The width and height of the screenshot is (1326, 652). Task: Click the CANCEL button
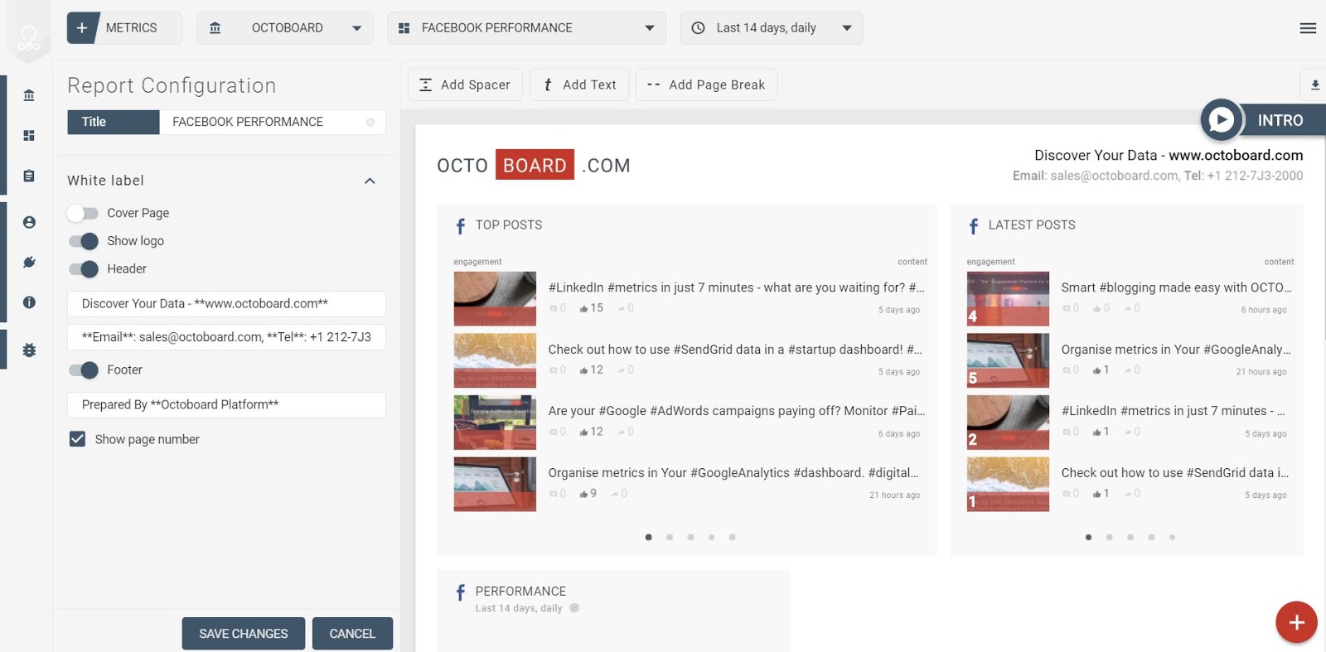tap(352, 634)
